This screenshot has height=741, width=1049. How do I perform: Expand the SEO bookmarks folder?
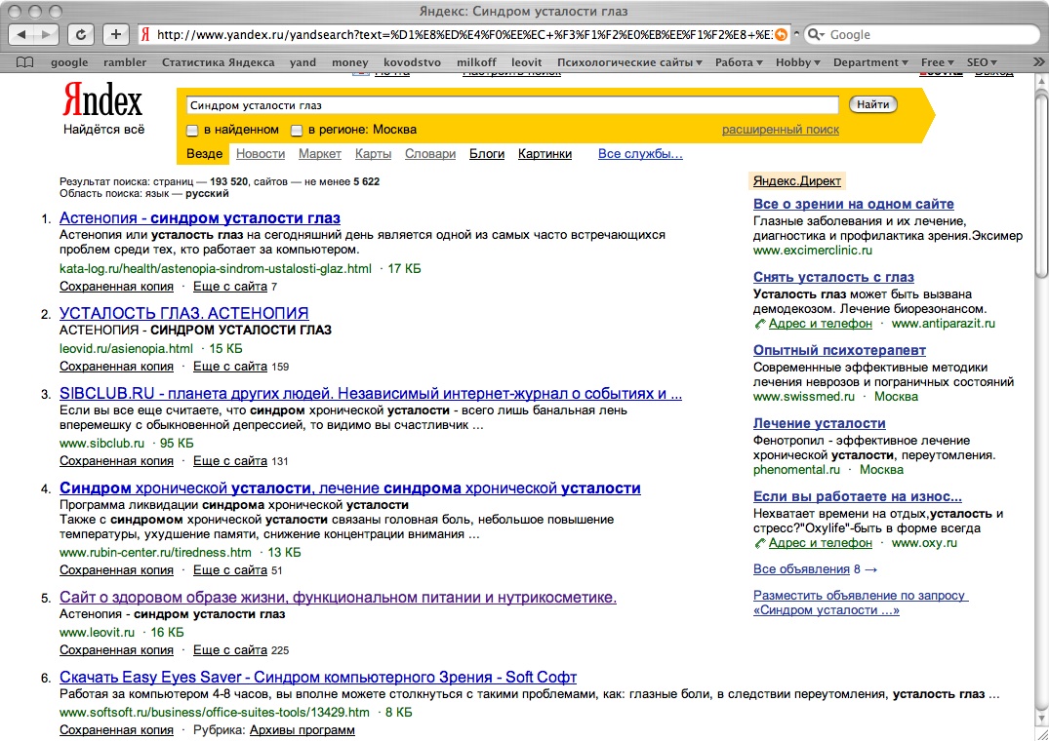[x=981, y=62]
